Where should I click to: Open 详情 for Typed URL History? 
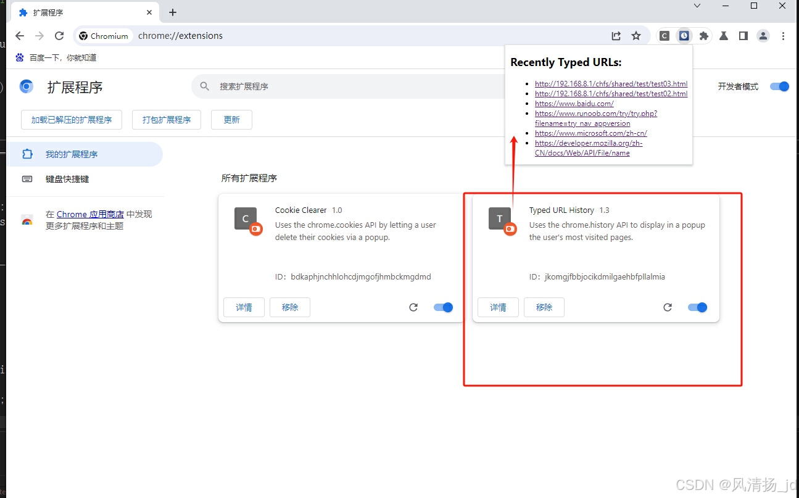498,307
